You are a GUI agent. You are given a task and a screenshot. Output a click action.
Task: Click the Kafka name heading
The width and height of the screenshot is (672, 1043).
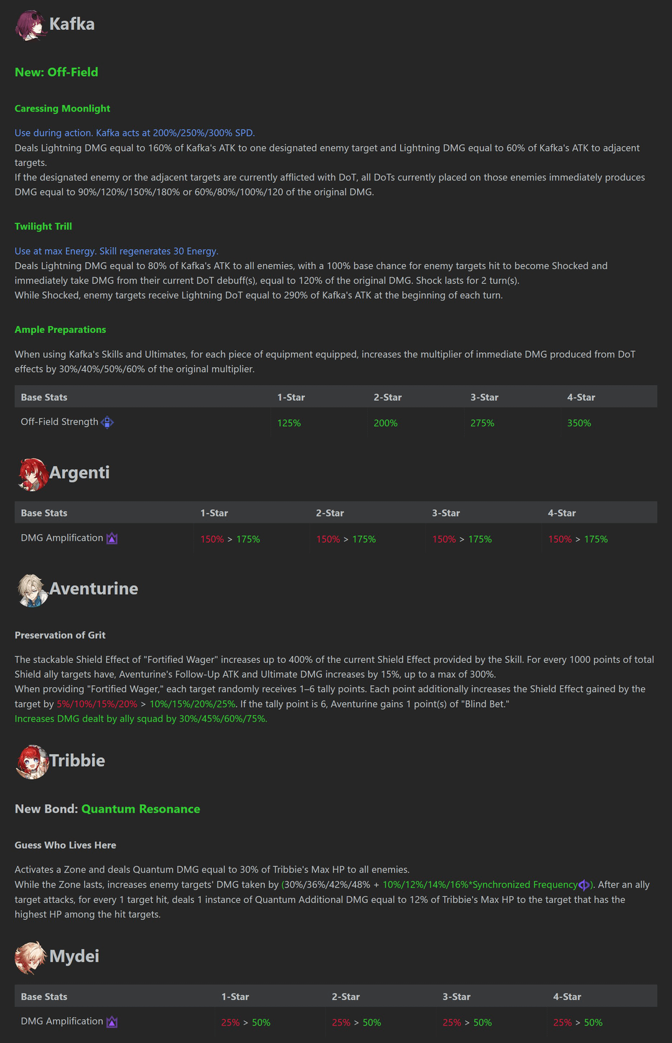72,24
